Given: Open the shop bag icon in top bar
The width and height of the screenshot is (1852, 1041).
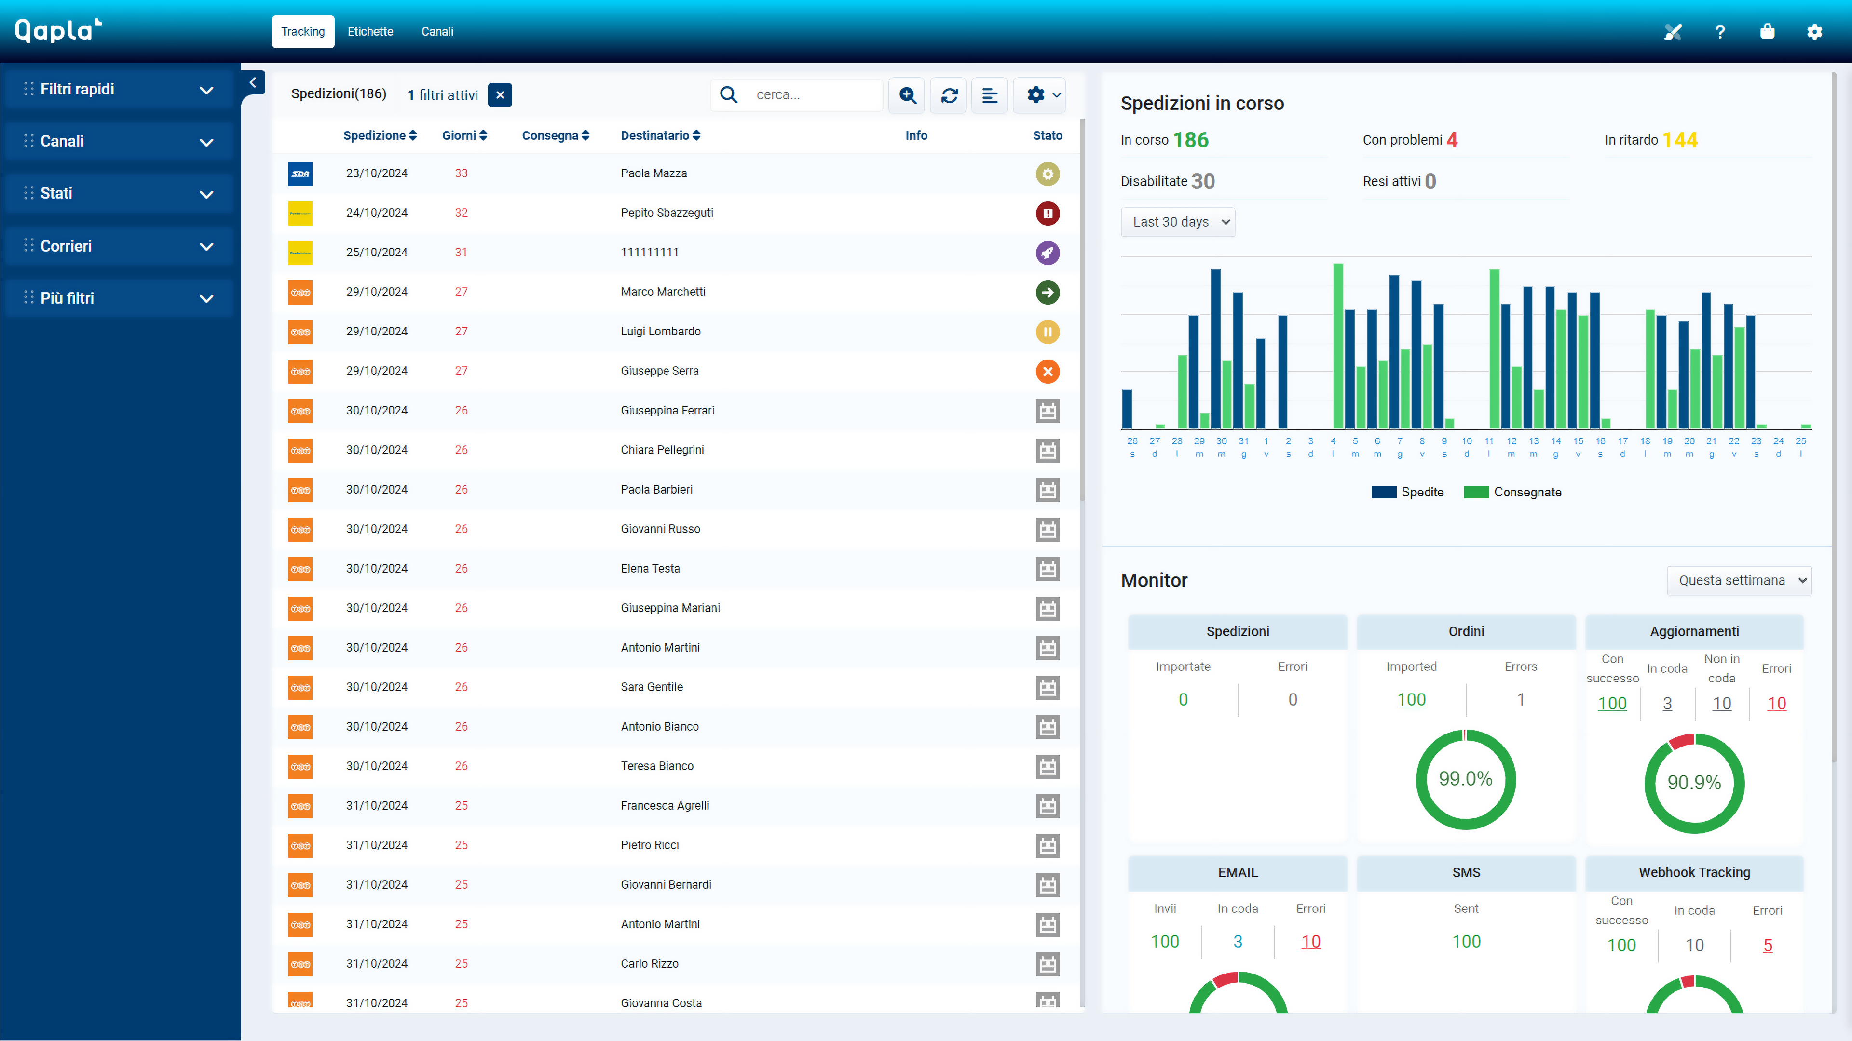Looking at the screenshot, I should point(1767,32).
